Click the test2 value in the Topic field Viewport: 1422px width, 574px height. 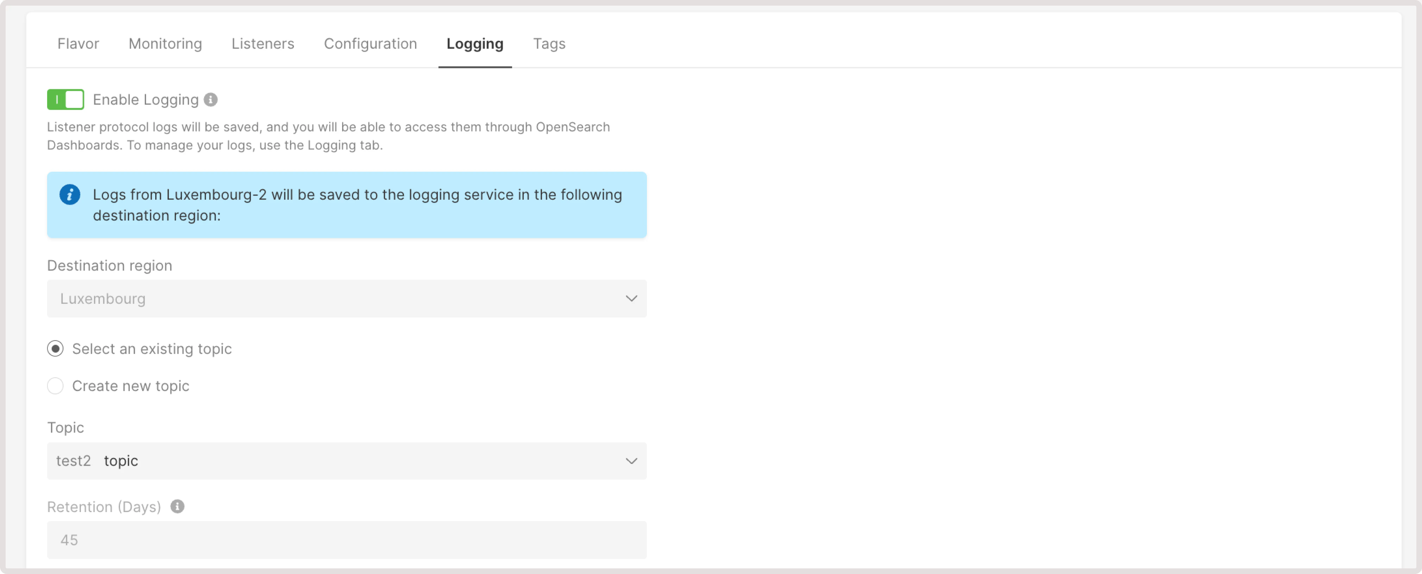(x=74, y=461)
